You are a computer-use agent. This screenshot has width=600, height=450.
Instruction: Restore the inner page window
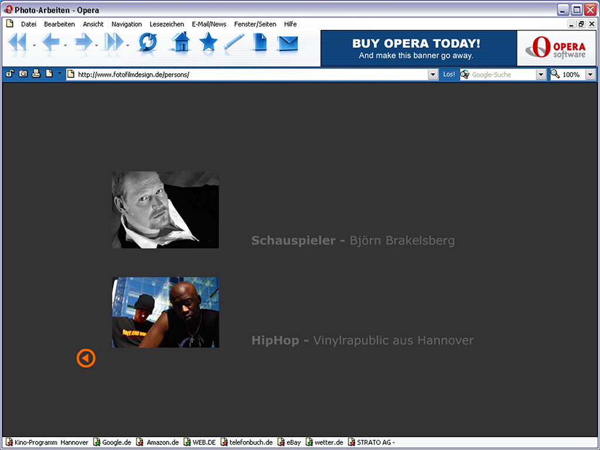[581, 24]
